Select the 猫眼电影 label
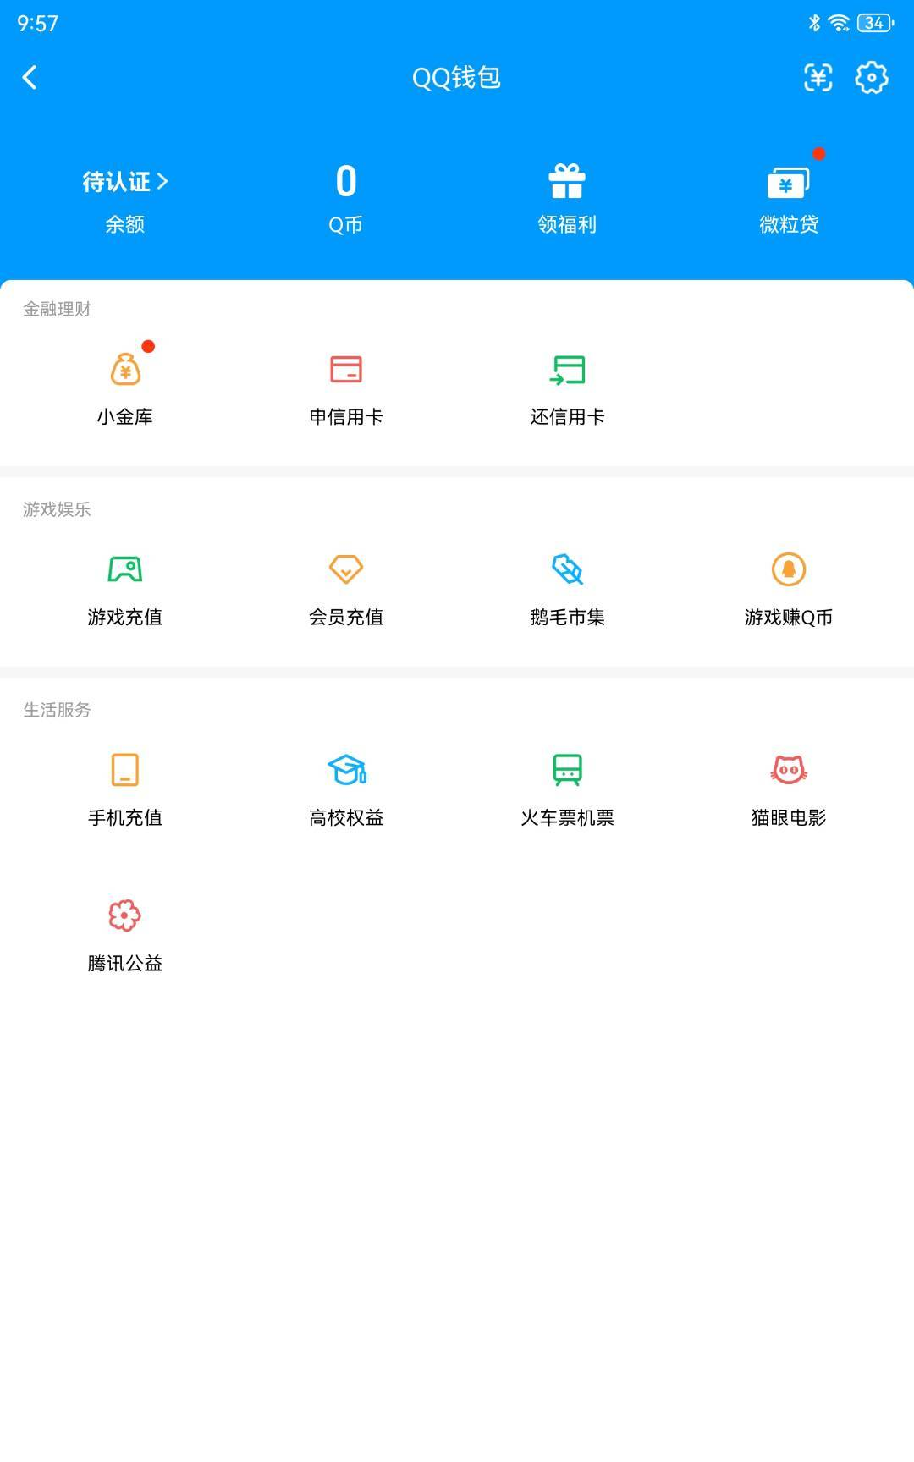 tap(789, 817)
